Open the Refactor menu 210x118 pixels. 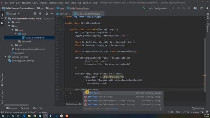tap(52, 3)
